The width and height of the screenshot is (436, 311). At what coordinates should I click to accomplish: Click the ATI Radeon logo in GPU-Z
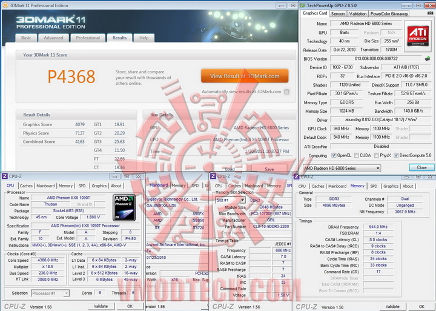pyautogui.click(x=418, y=36)
